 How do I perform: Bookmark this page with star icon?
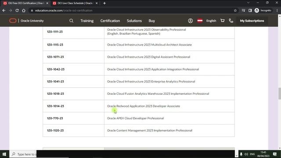tap(235, 11)
